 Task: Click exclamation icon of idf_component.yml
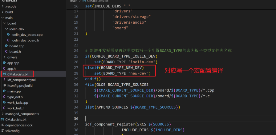click(4, 80)
